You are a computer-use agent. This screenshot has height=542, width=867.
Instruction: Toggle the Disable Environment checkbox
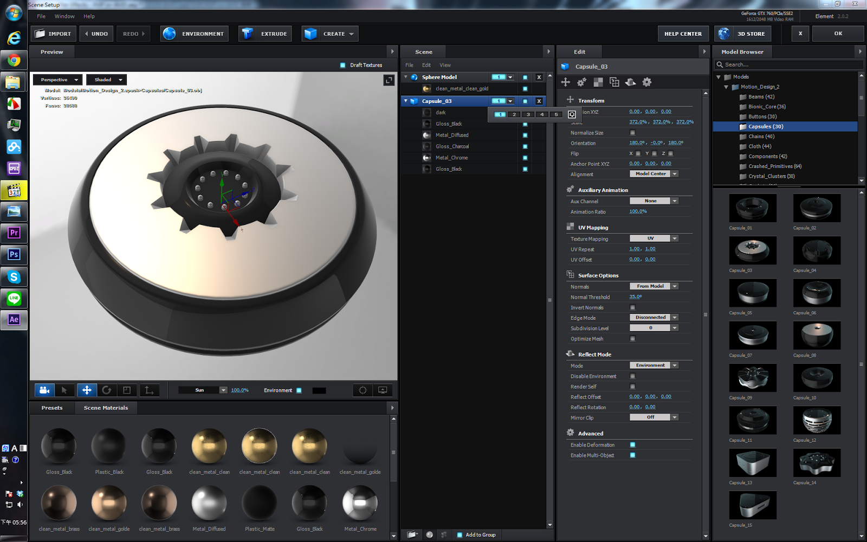[632, 376]
